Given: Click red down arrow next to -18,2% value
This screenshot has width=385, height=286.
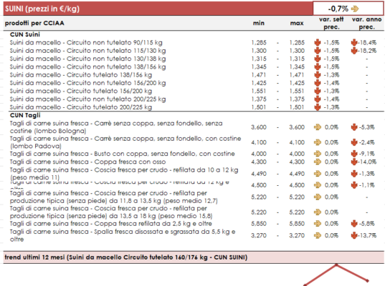Looking at the screenshot, I should (354, 51).
